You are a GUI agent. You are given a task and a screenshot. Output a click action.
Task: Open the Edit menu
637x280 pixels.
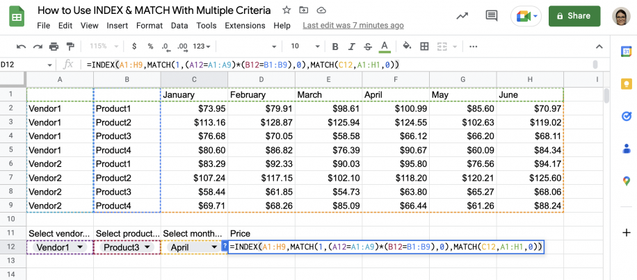click(65, 26)
